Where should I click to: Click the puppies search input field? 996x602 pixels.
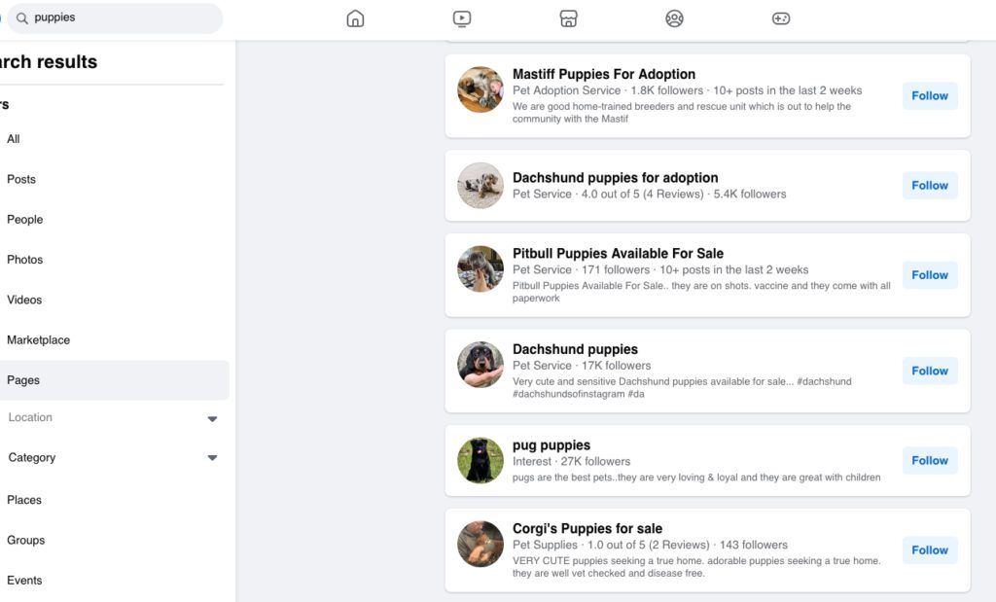(117, 18)
